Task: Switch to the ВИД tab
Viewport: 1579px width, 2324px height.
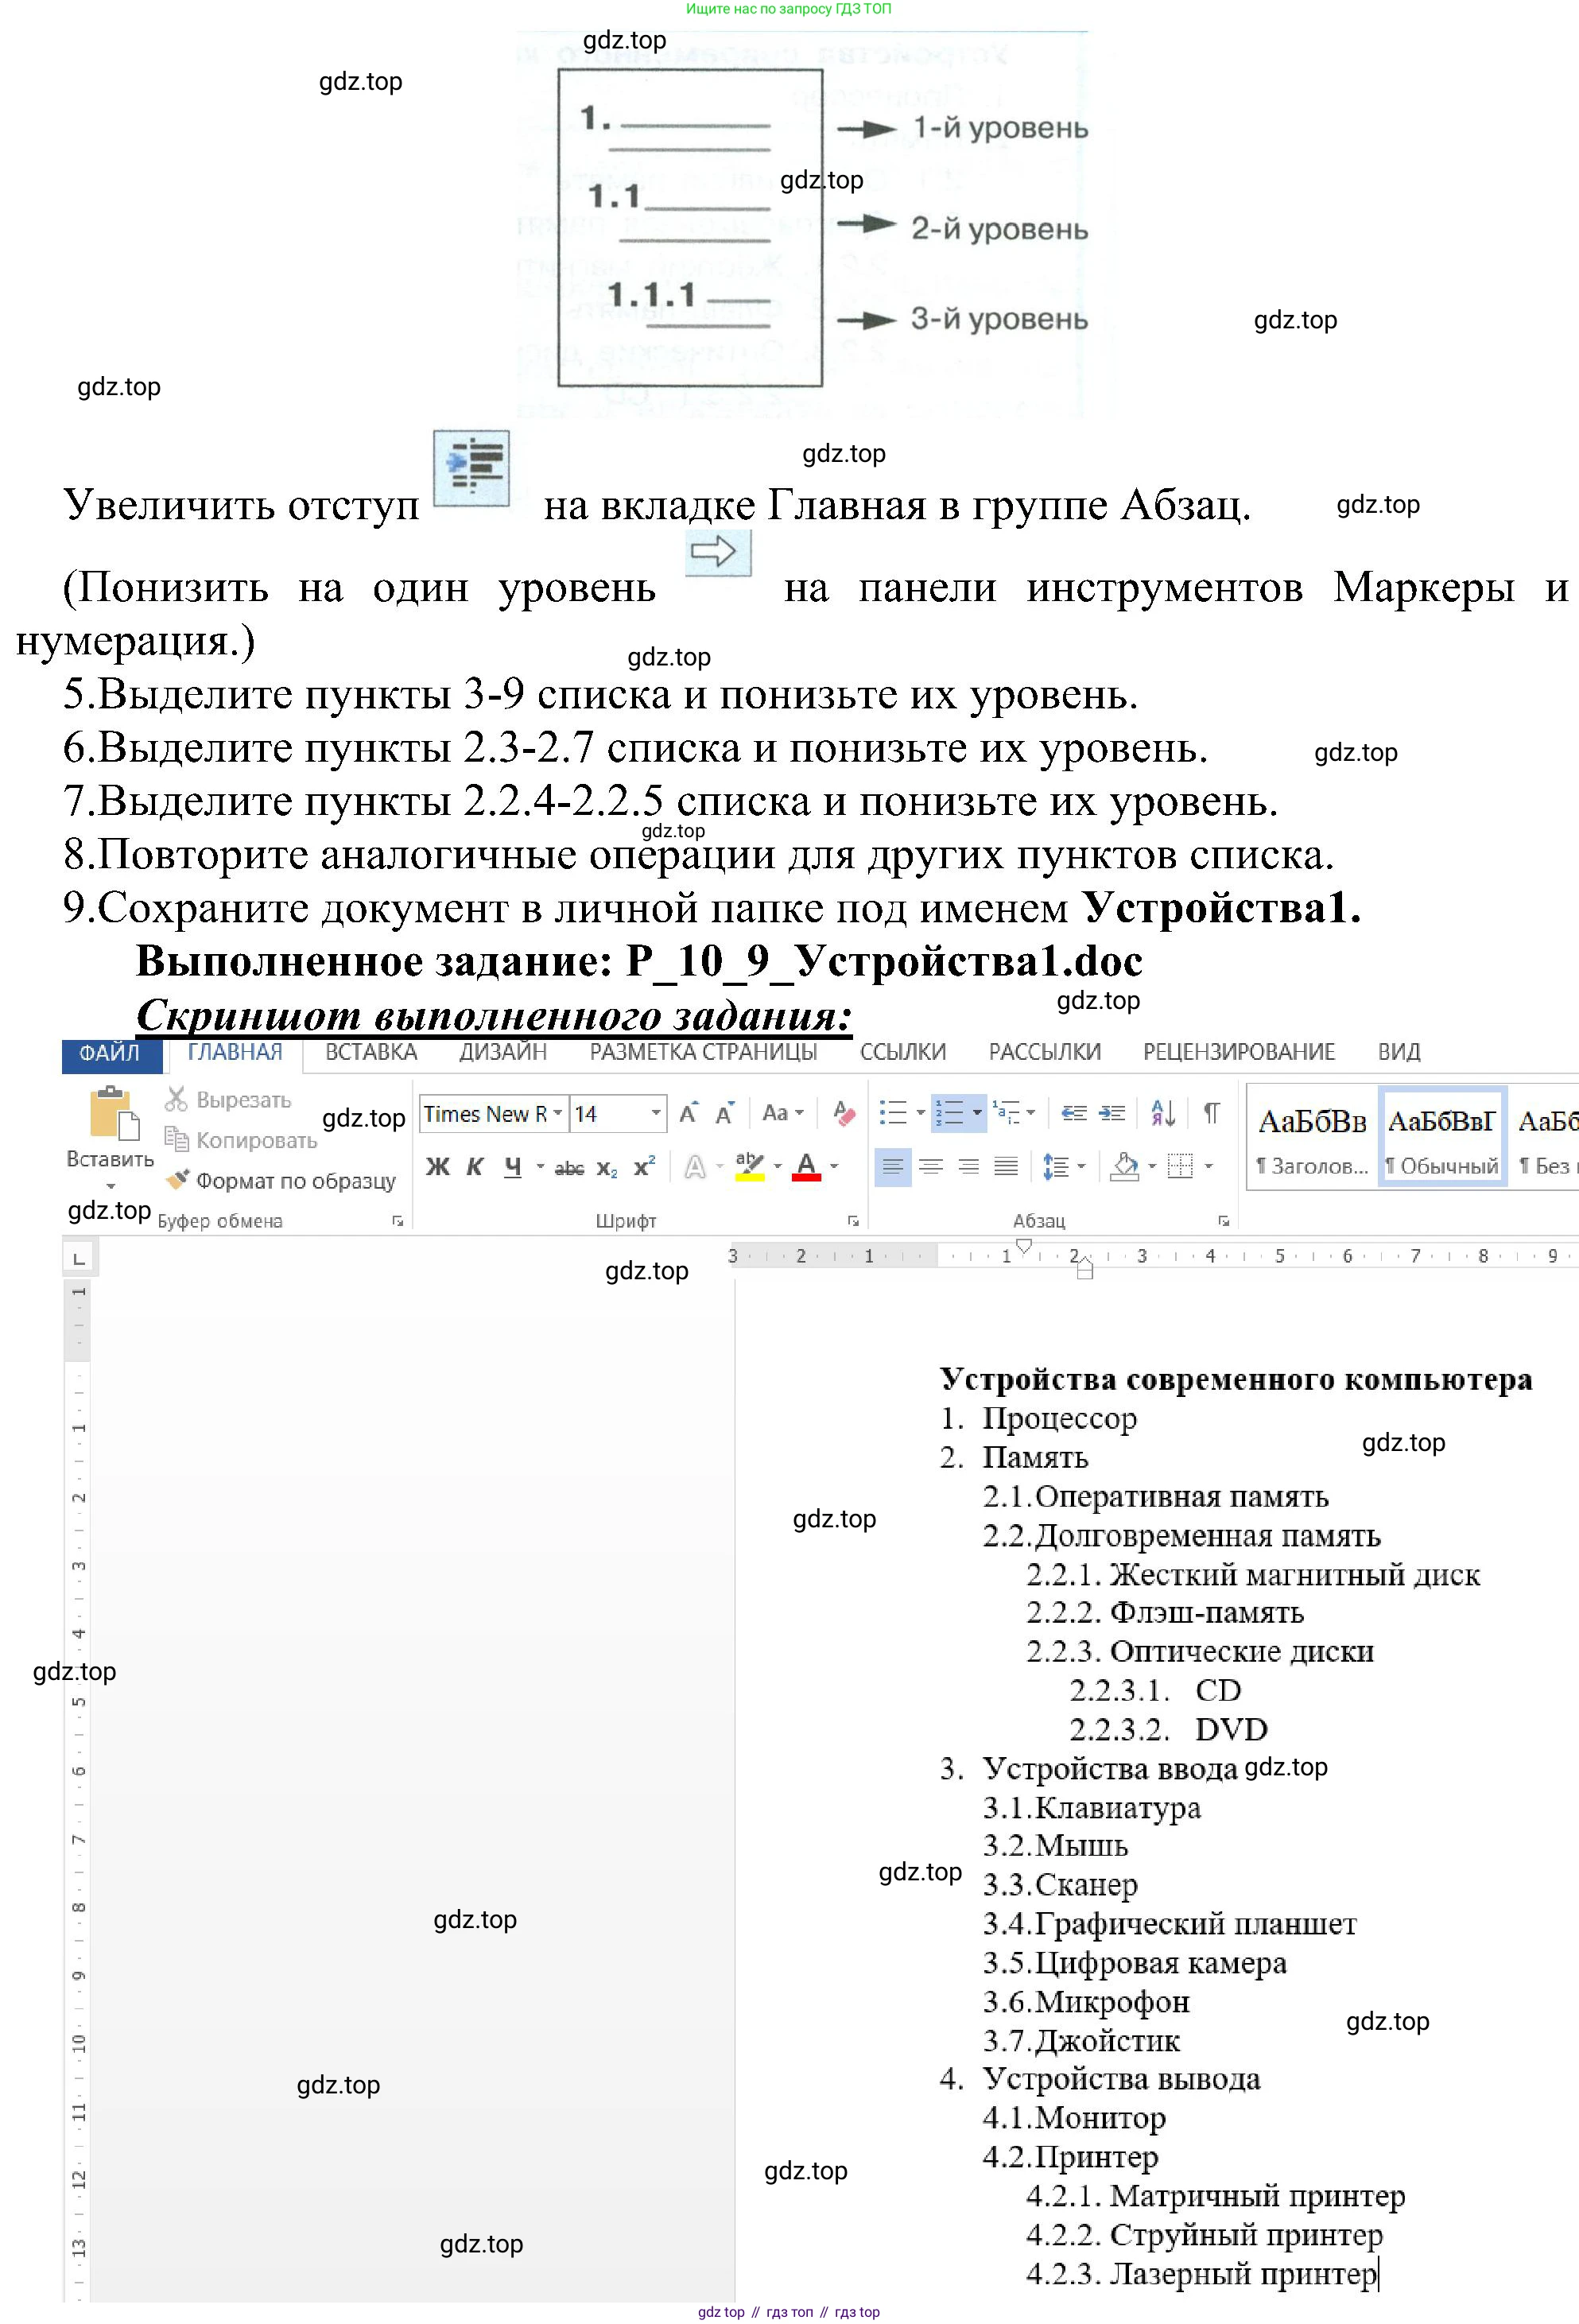Action: pos(1399,1053)
